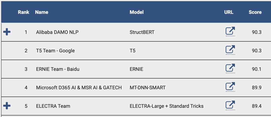
Task: Select the Alibaba DAMO NLP name
Action: pos(57,32)
